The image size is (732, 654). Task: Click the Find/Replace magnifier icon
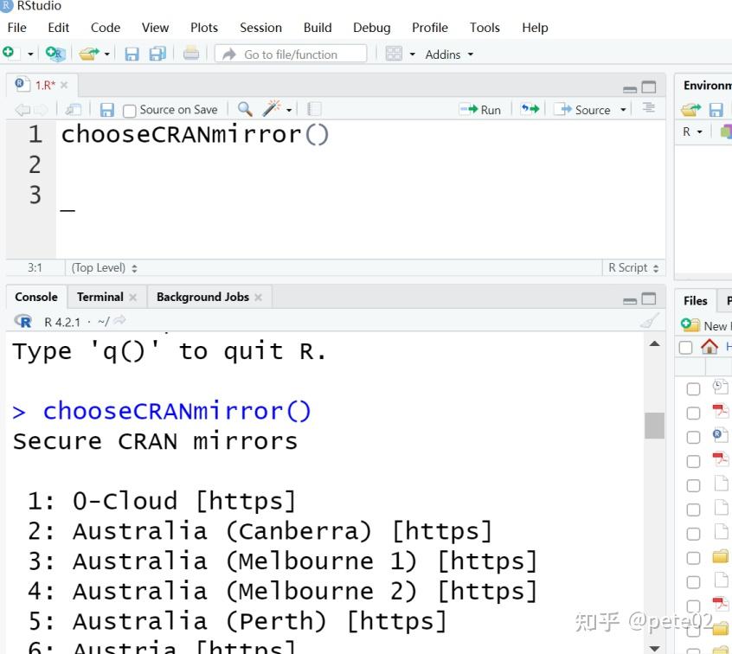pos(245,109)
